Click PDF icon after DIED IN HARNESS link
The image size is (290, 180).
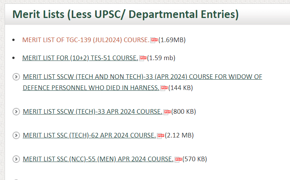tap(164, 88)
